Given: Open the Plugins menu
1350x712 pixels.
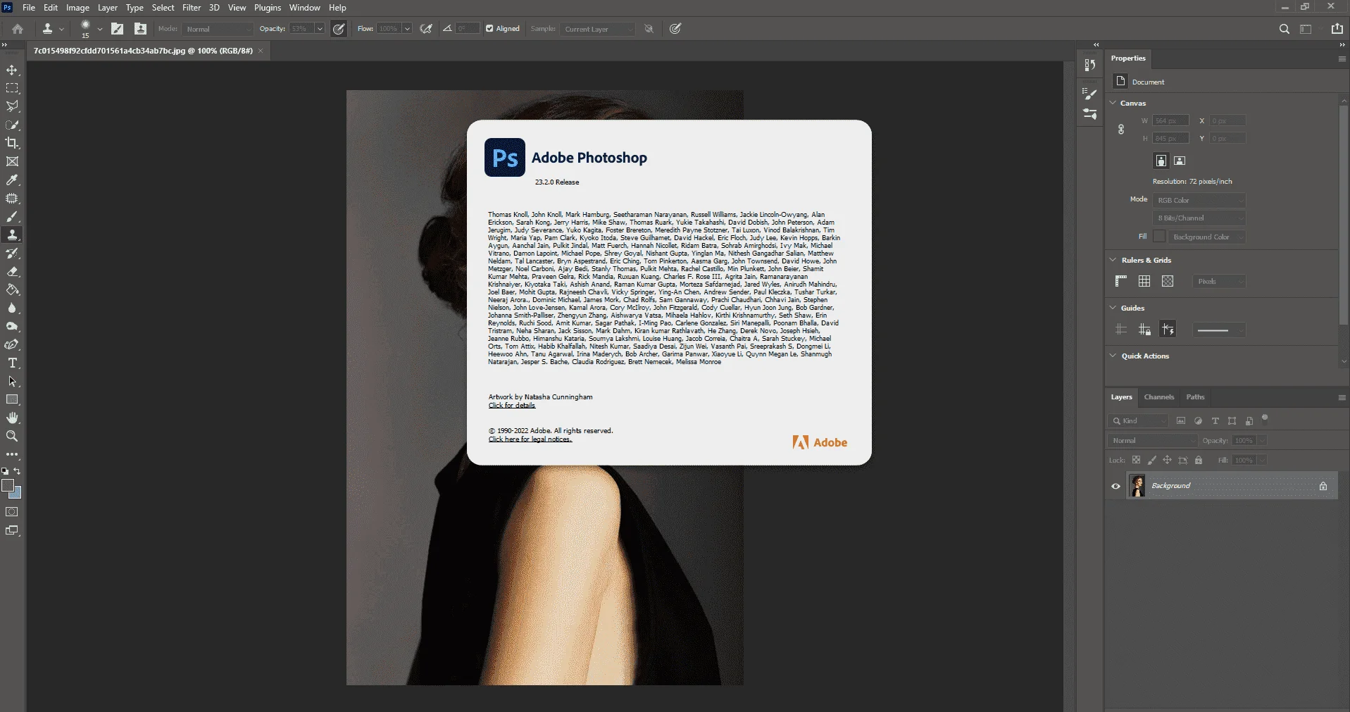Looking at the screenshot, I should (x=268, y=8).
